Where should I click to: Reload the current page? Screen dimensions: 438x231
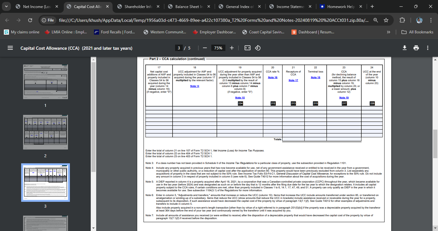point(30,20)
